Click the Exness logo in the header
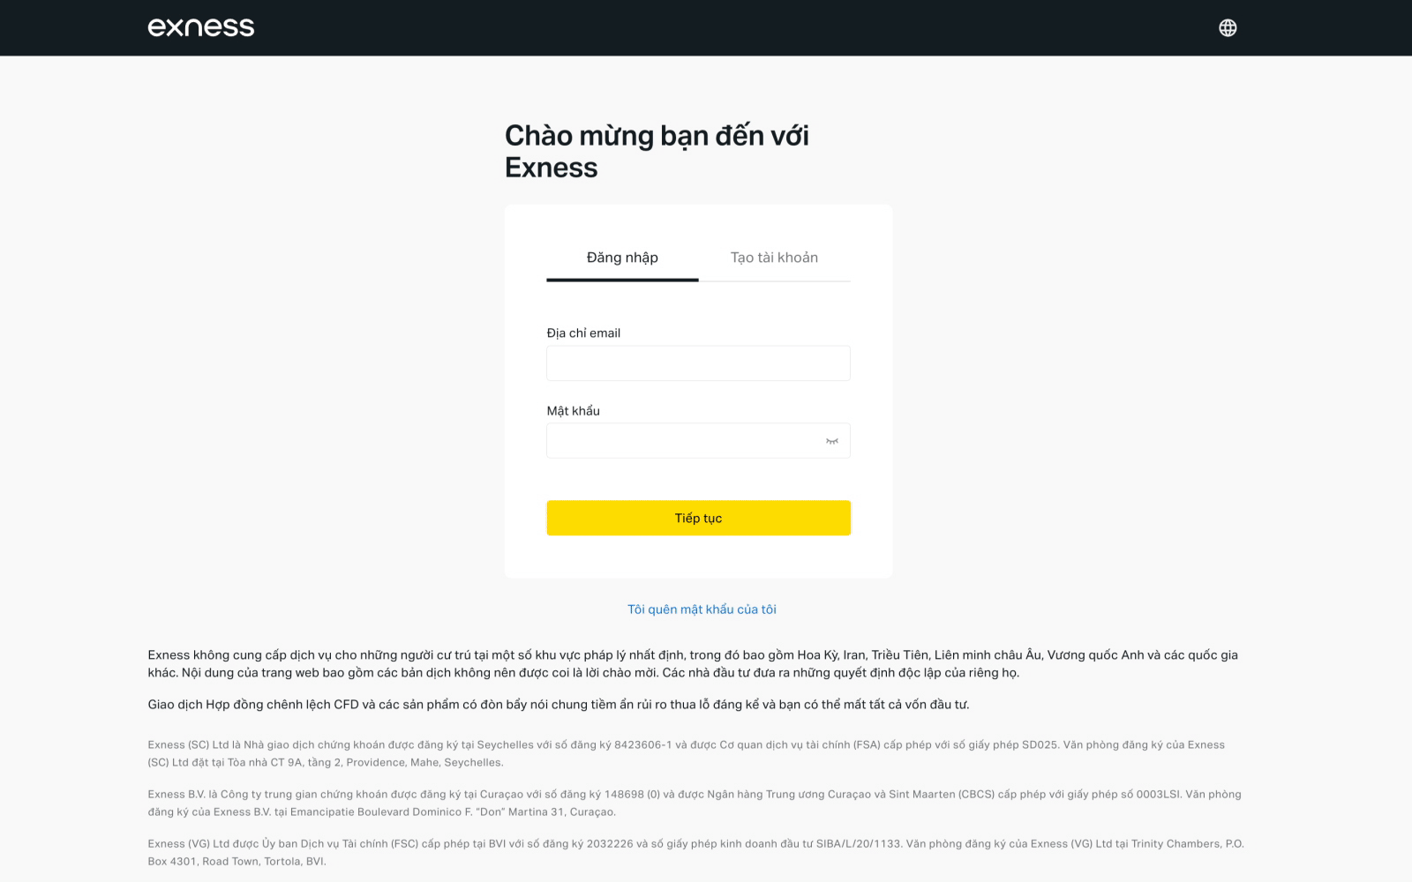This screenshot has height=882, width=1412. pyautogui.click(x=201, y=27)
